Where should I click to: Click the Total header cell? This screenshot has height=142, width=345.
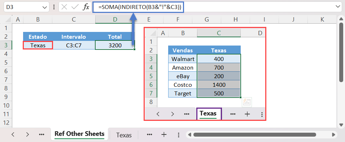[x=115, y=37]
